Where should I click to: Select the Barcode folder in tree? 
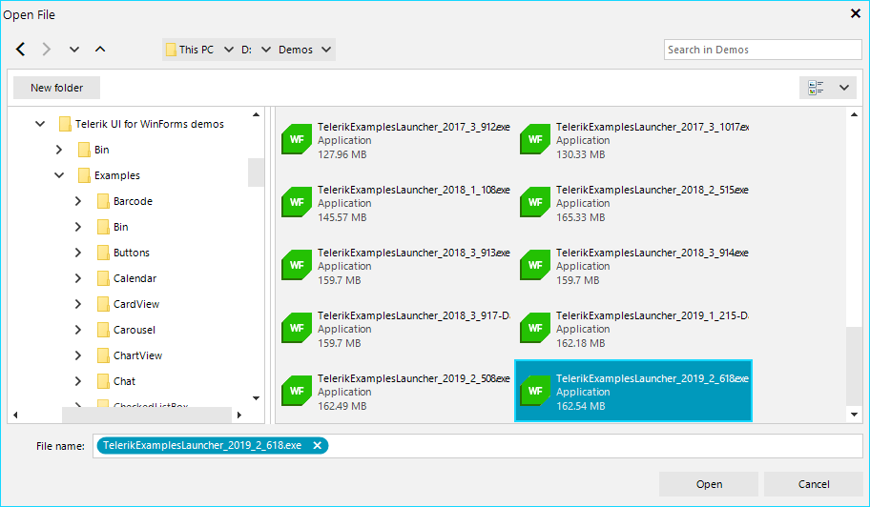coord(133,201)
